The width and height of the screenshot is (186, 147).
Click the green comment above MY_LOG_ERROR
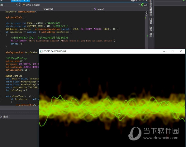[39, 38]
